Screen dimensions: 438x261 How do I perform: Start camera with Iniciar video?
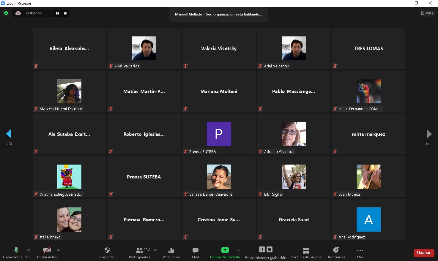pos(47,250)
